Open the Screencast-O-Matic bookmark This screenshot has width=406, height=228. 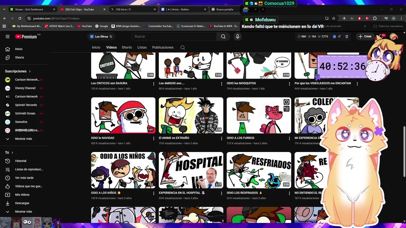tap(191, 26)
